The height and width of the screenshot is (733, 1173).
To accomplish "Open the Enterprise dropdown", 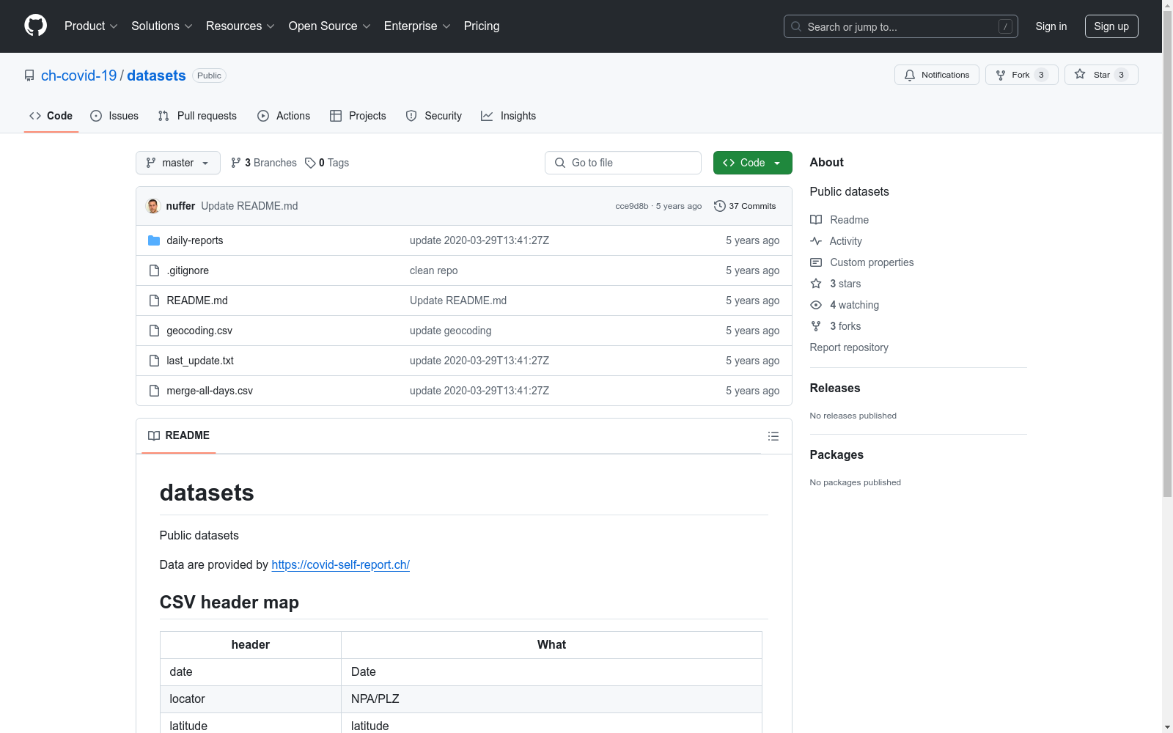I will (417, 26).
